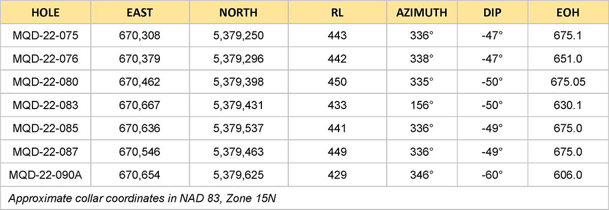Image resolution: width=609 pixels, height=210 pixels.
Task: Click the -60° dip value
Action: tap(493, 175)
